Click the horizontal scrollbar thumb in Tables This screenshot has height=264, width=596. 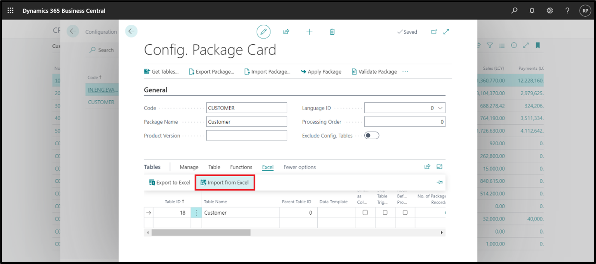pyautogui.click(x=201, y=232)
